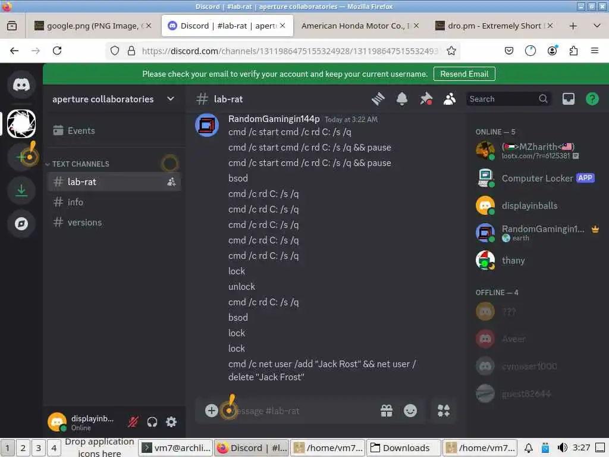
Task: Switch to google.png browser tab
Action: 92,26
